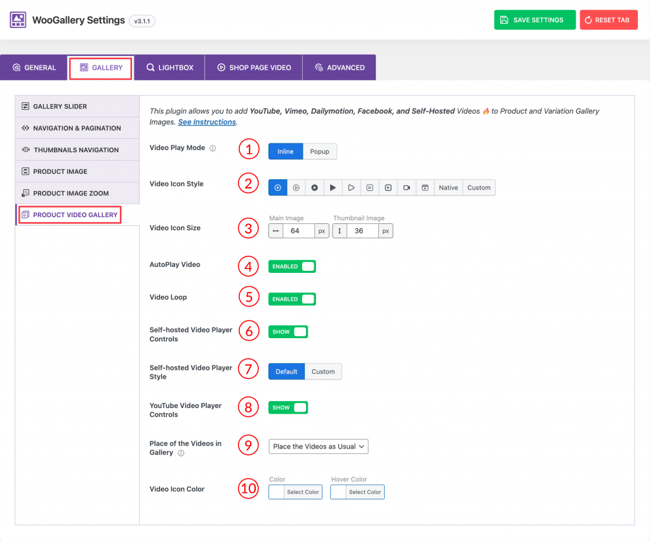Choose the thin circle-play video icon style
The height and width of the screenshot is (540, 650).
pos(296,188)
